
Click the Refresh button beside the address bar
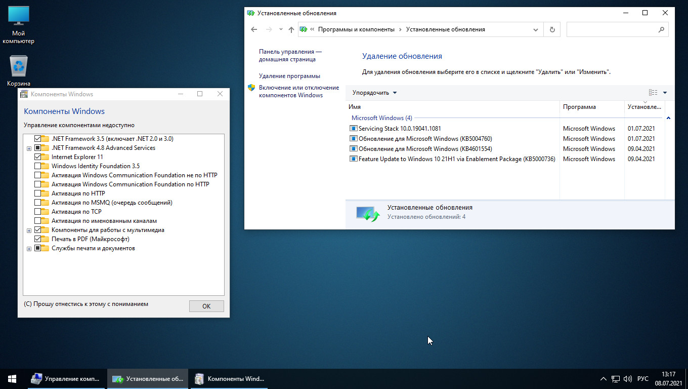[552, 29]
